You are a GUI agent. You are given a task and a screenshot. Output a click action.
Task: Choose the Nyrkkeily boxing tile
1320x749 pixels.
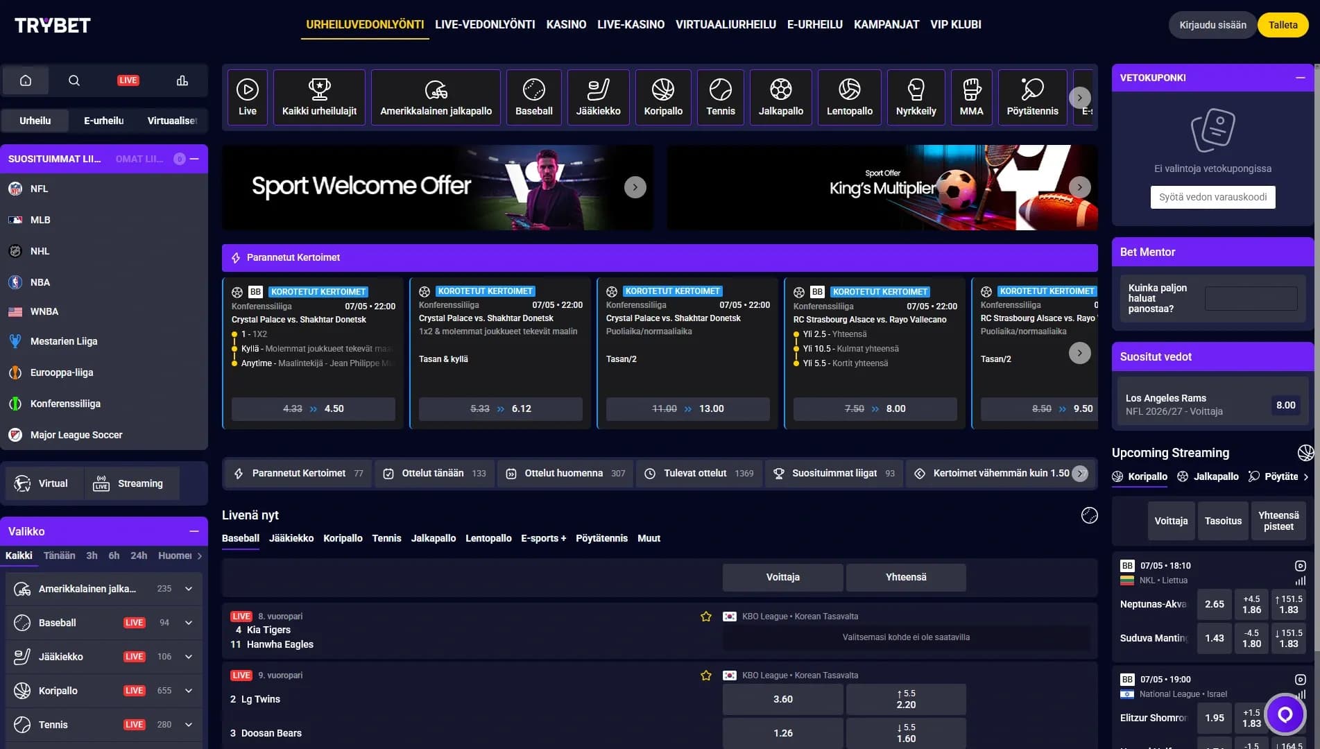(916, 97)
